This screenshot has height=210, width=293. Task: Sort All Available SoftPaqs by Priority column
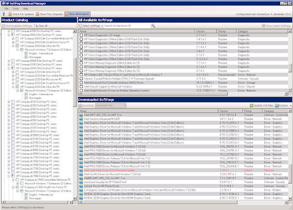[x=227, y=32]
